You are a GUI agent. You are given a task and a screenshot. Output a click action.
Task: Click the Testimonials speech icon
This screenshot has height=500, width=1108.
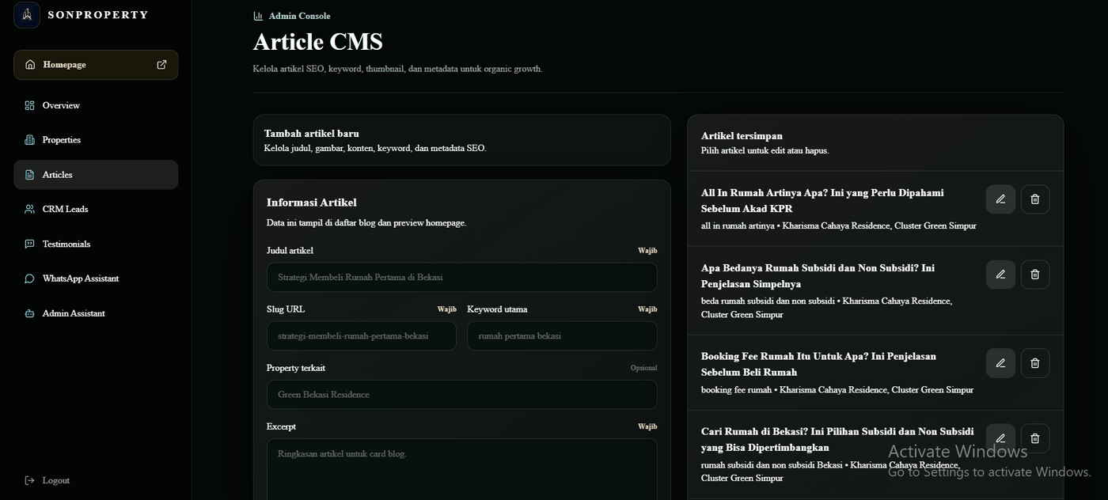29,244
